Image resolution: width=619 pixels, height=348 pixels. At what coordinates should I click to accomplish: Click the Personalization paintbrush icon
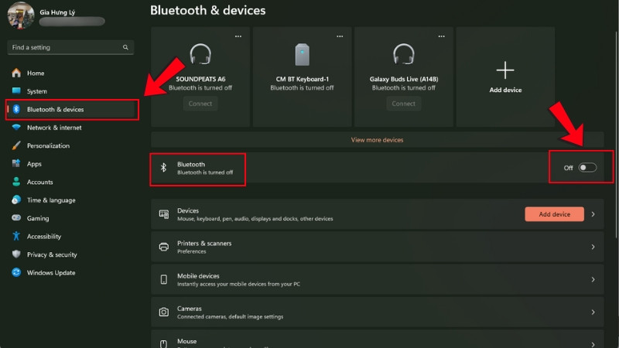(x=16, y=145)
